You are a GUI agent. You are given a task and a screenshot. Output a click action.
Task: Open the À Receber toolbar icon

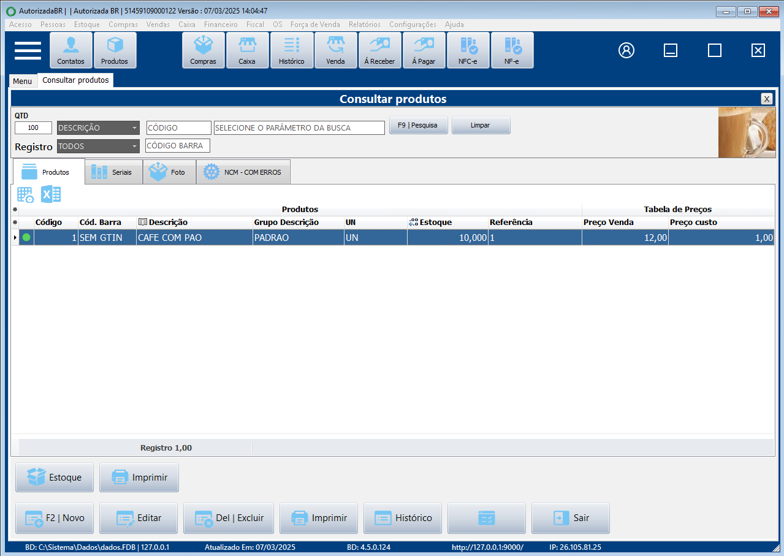click(x=379, y=50)
